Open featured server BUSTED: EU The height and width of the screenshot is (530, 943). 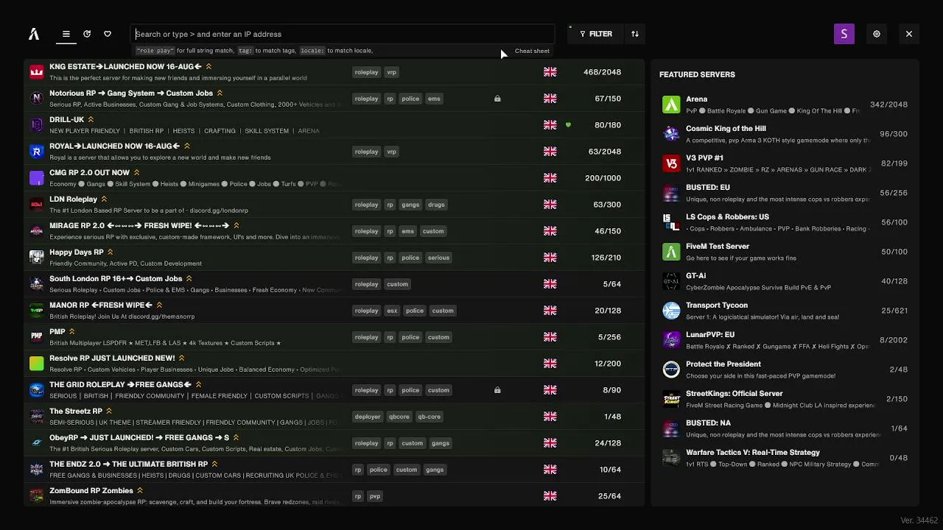(785, 193)
